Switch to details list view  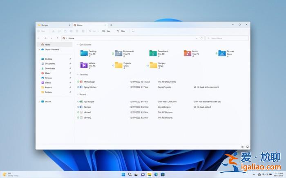[242, 146]
